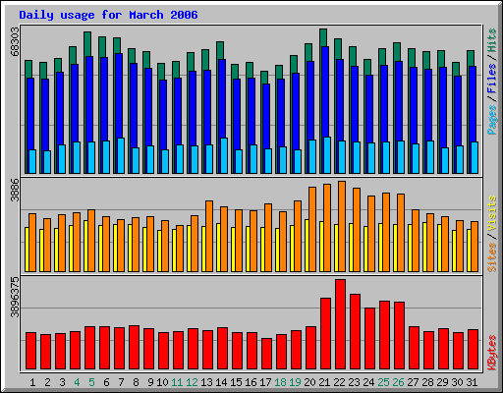Select the cyan Pages bar for day 7
The height and width of the screenshot is (393, 503).
click(121, 155)
